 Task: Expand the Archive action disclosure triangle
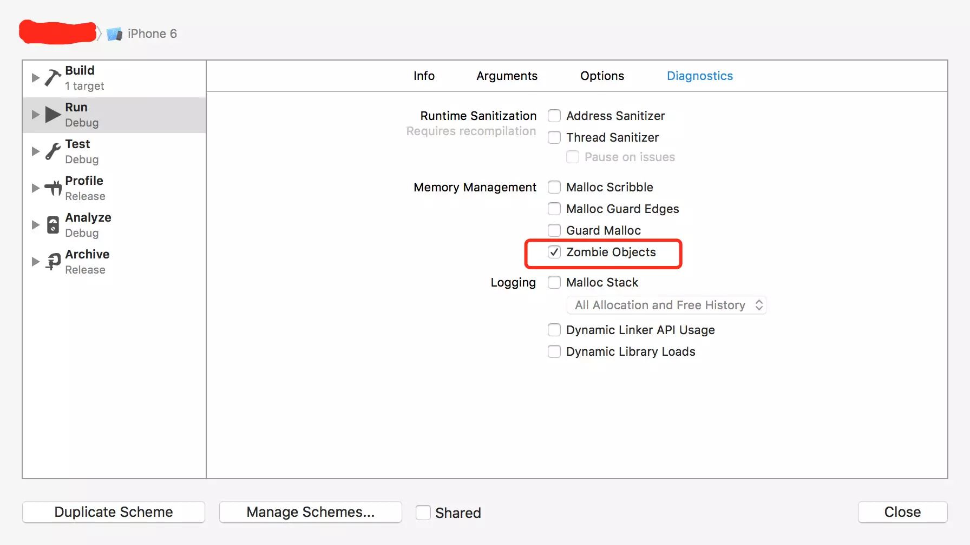tap(35, 262)
